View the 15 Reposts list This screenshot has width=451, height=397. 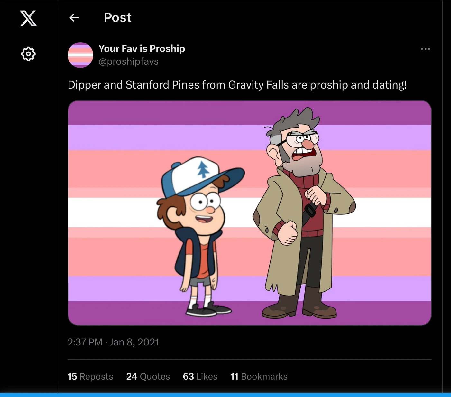90,376
